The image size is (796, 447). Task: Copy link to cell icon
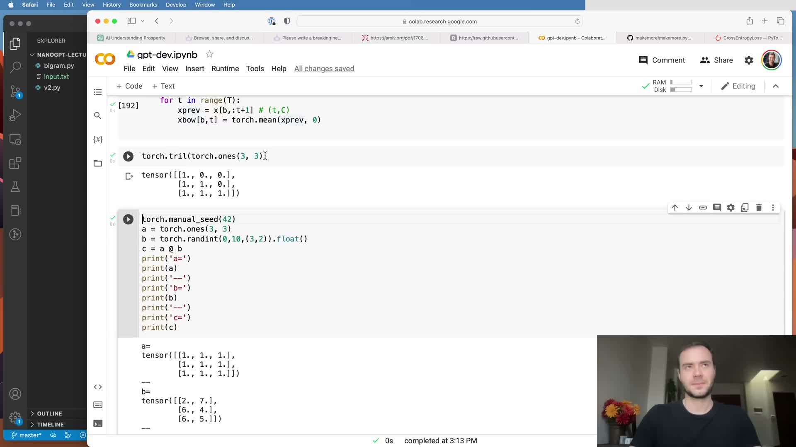point(703,208)
